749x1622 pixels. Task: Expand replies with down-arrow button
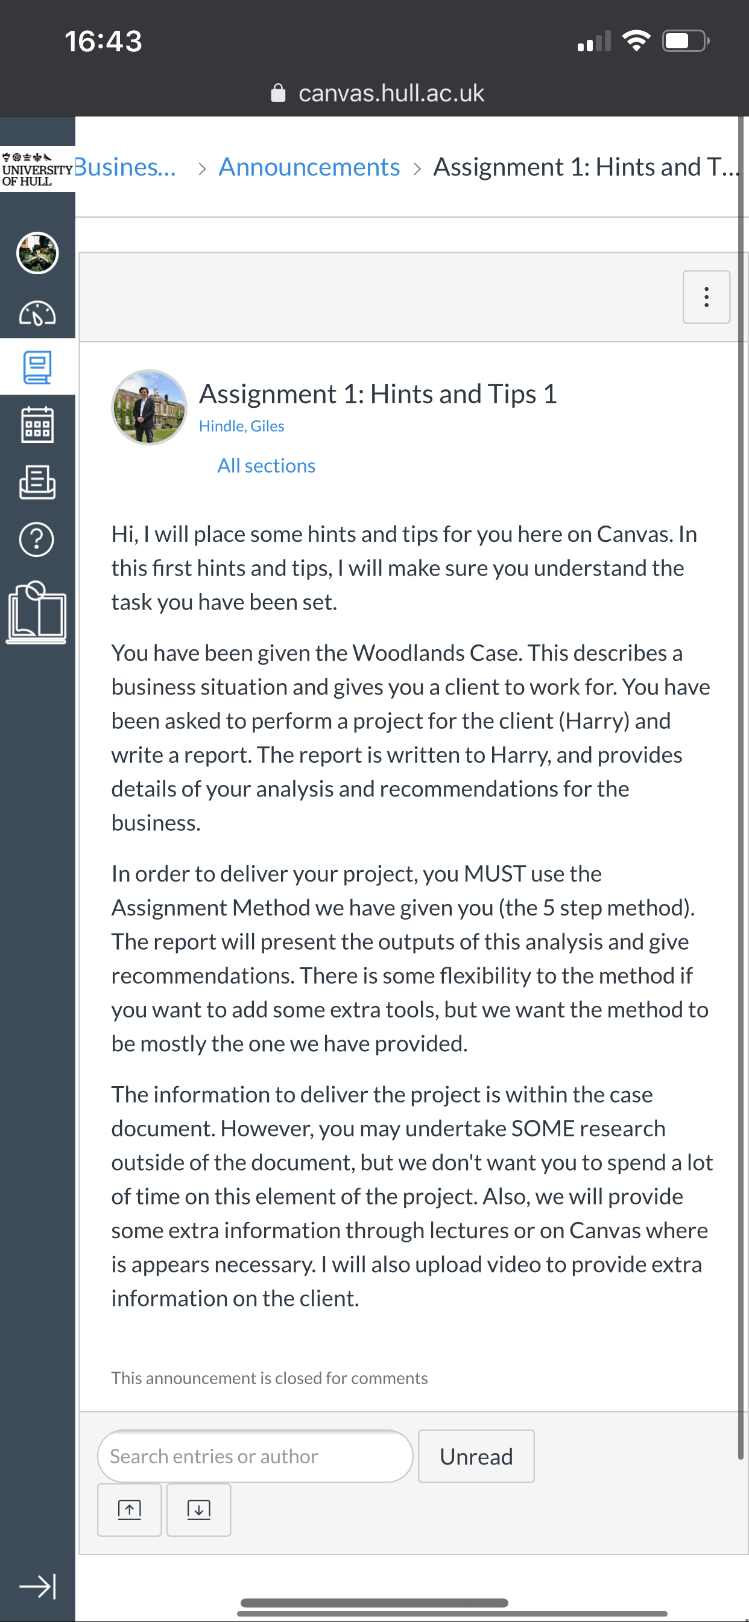pyautogui.click(x=198, y=1510)
